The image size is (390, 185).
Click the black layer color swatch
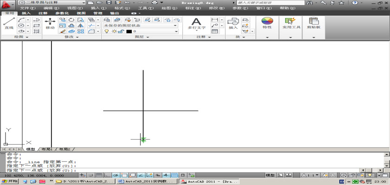pos(129,31)
